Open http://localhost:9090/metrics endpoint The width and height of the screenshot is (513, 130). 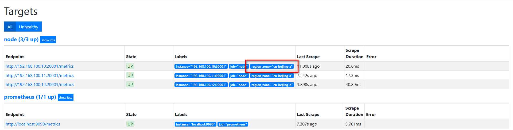click(33, 124)
